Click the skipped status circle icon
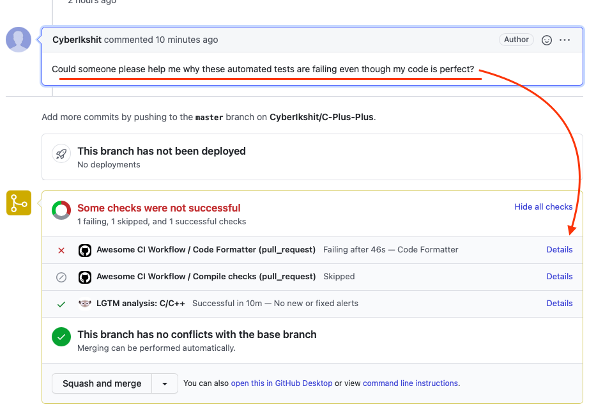The height and width of the screenshot is (409, 596). pos(61,277)
